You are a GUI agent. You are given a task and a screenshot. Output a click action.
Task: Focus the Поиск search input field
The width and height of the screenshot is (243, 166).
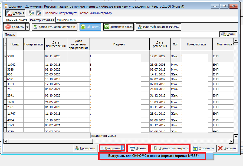[x=118, y=34]
